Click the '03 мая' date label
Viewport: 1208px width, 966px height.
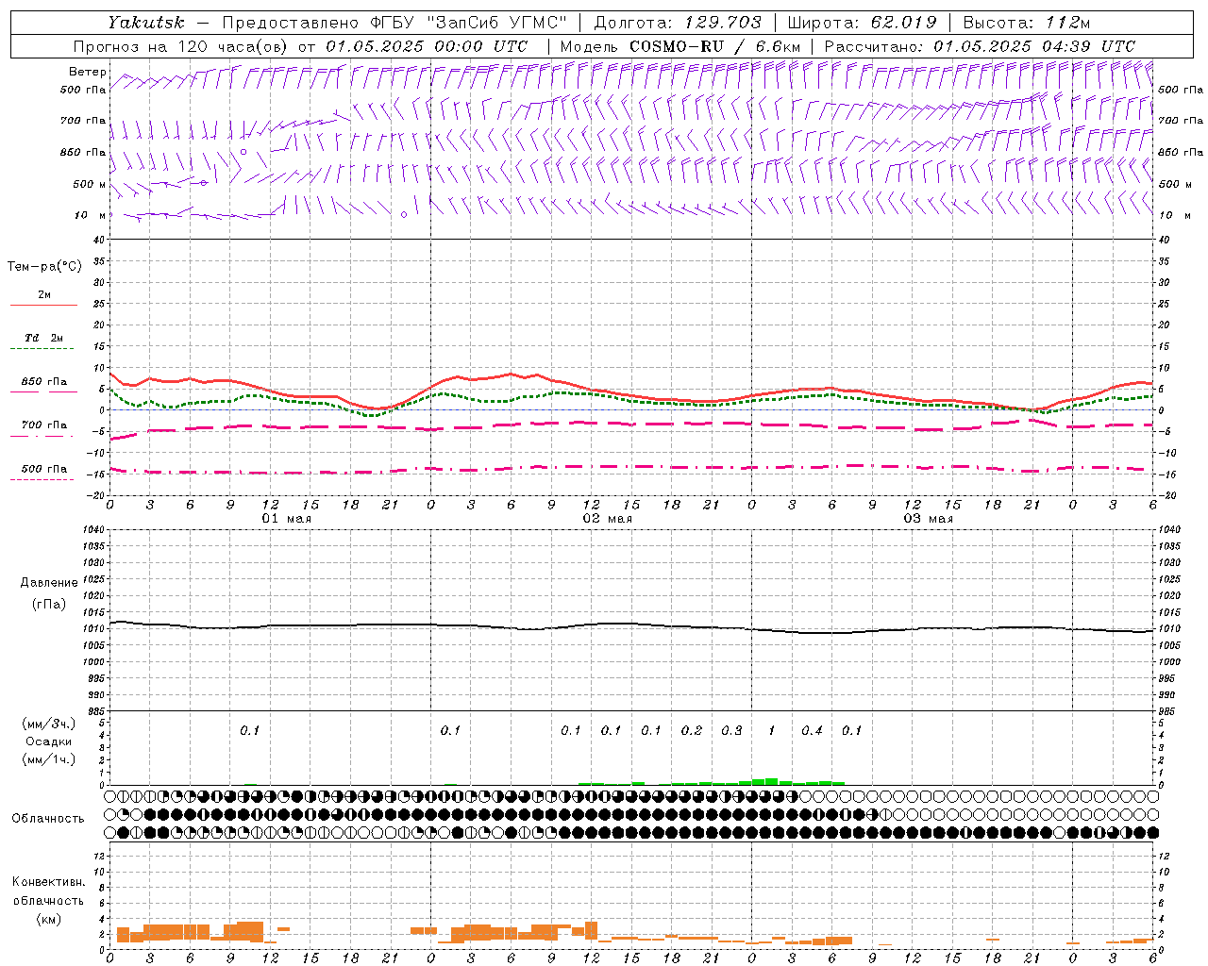pos(929,519)
